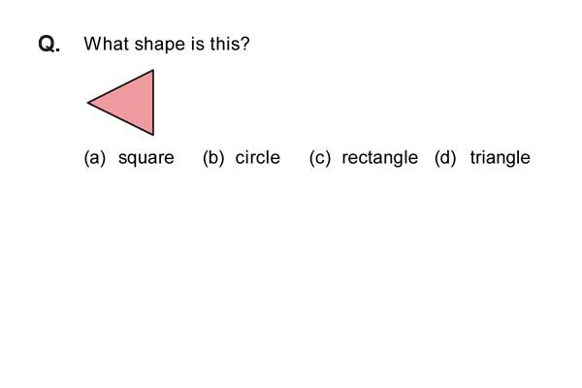Select the answer word "circle"
582x388 pixels.
(x=258, y=157)
